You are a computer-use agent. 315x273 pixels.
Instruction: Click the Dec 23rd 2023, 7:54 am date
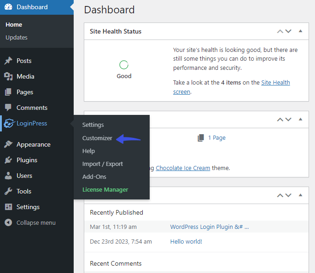pyautogui.click(x=121, y=242)
